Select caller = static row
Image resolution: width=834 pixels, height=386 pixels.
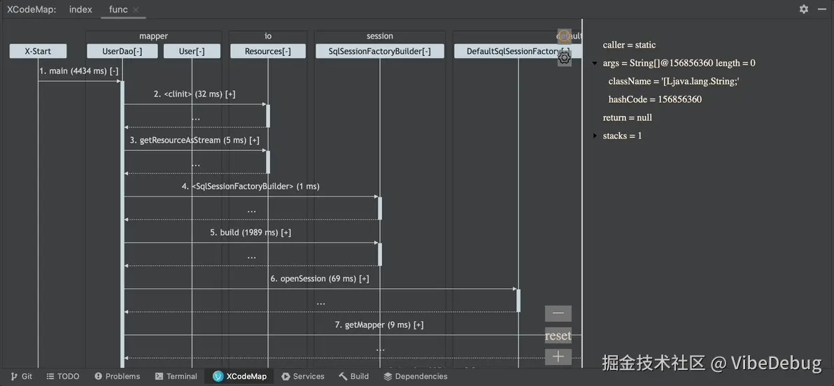point(629,45)
